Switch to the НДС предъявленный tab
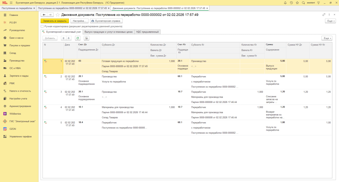 (x=148, y=32)
